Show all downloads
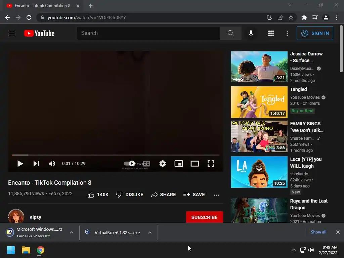 (x=318, y=232)
